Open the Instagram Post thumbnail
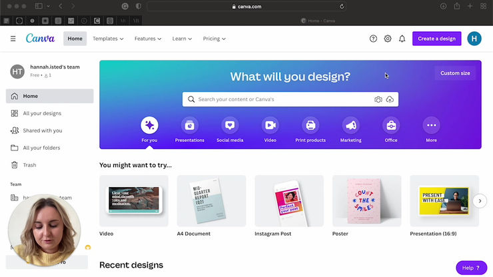The width and height of the screenshot is (493, 277). [289, 201]
